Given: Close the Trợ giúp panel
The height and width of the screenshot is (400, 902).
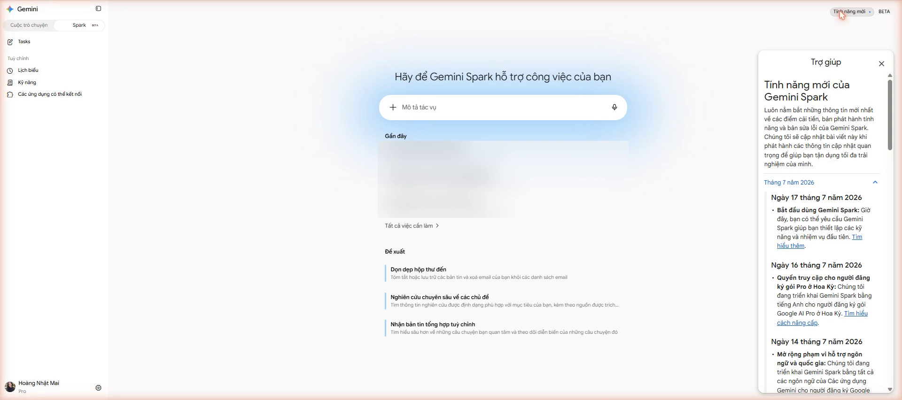Looking at the screenshot, I should pos(881,64).
